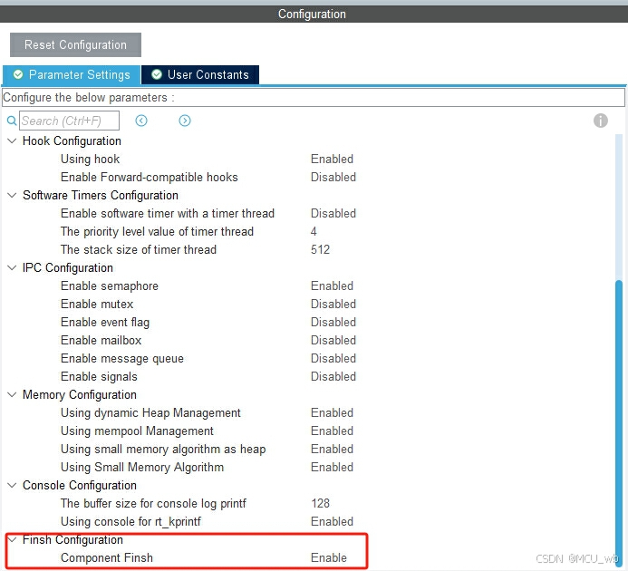The width and height of the screenshot is (628, 571).
Task: Select the Enable semaphore label
Action: (110, 285)
